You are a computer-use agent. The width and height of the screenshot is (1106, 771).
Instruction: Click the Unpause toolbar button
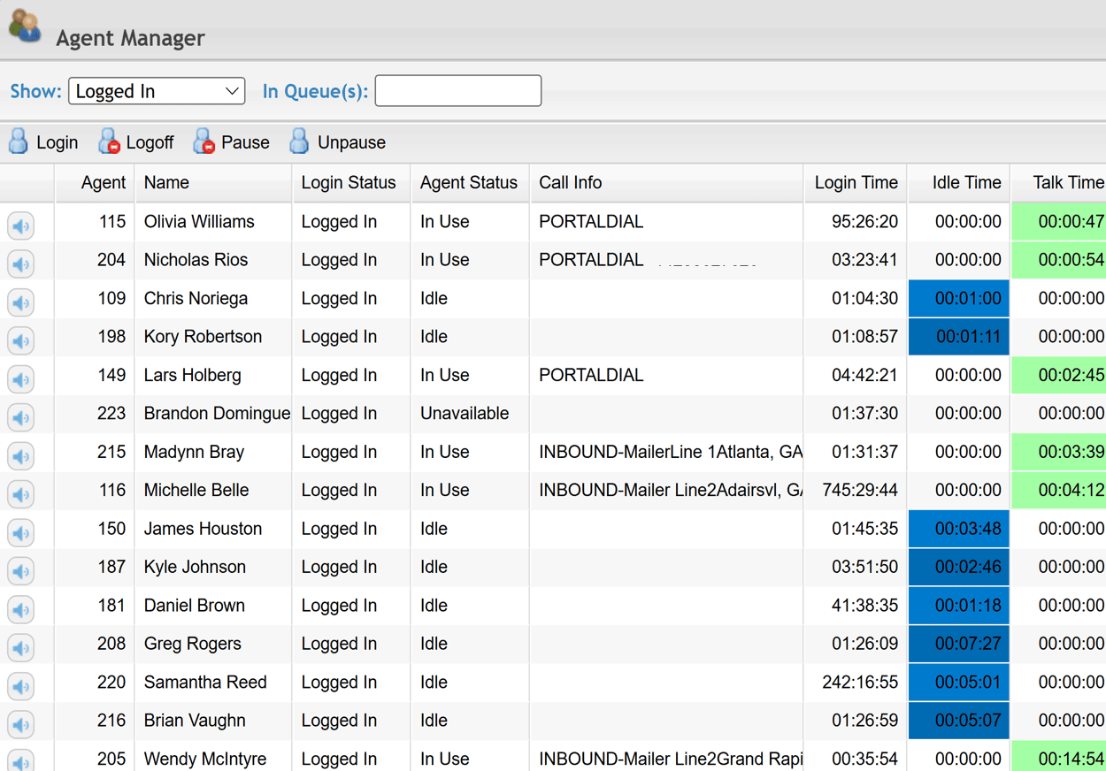pyautogui.click(x=338, y=142)
